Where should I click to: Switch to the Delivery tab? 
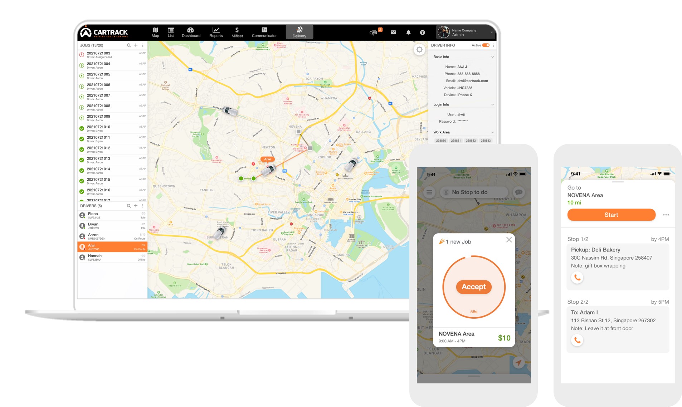[299, 32]
